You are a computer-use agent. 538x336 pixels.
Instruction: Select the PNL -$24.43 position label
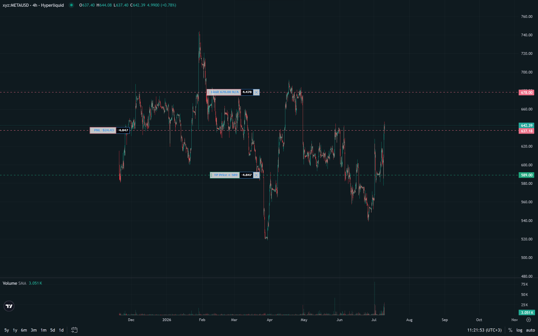[x=103, y=130]
